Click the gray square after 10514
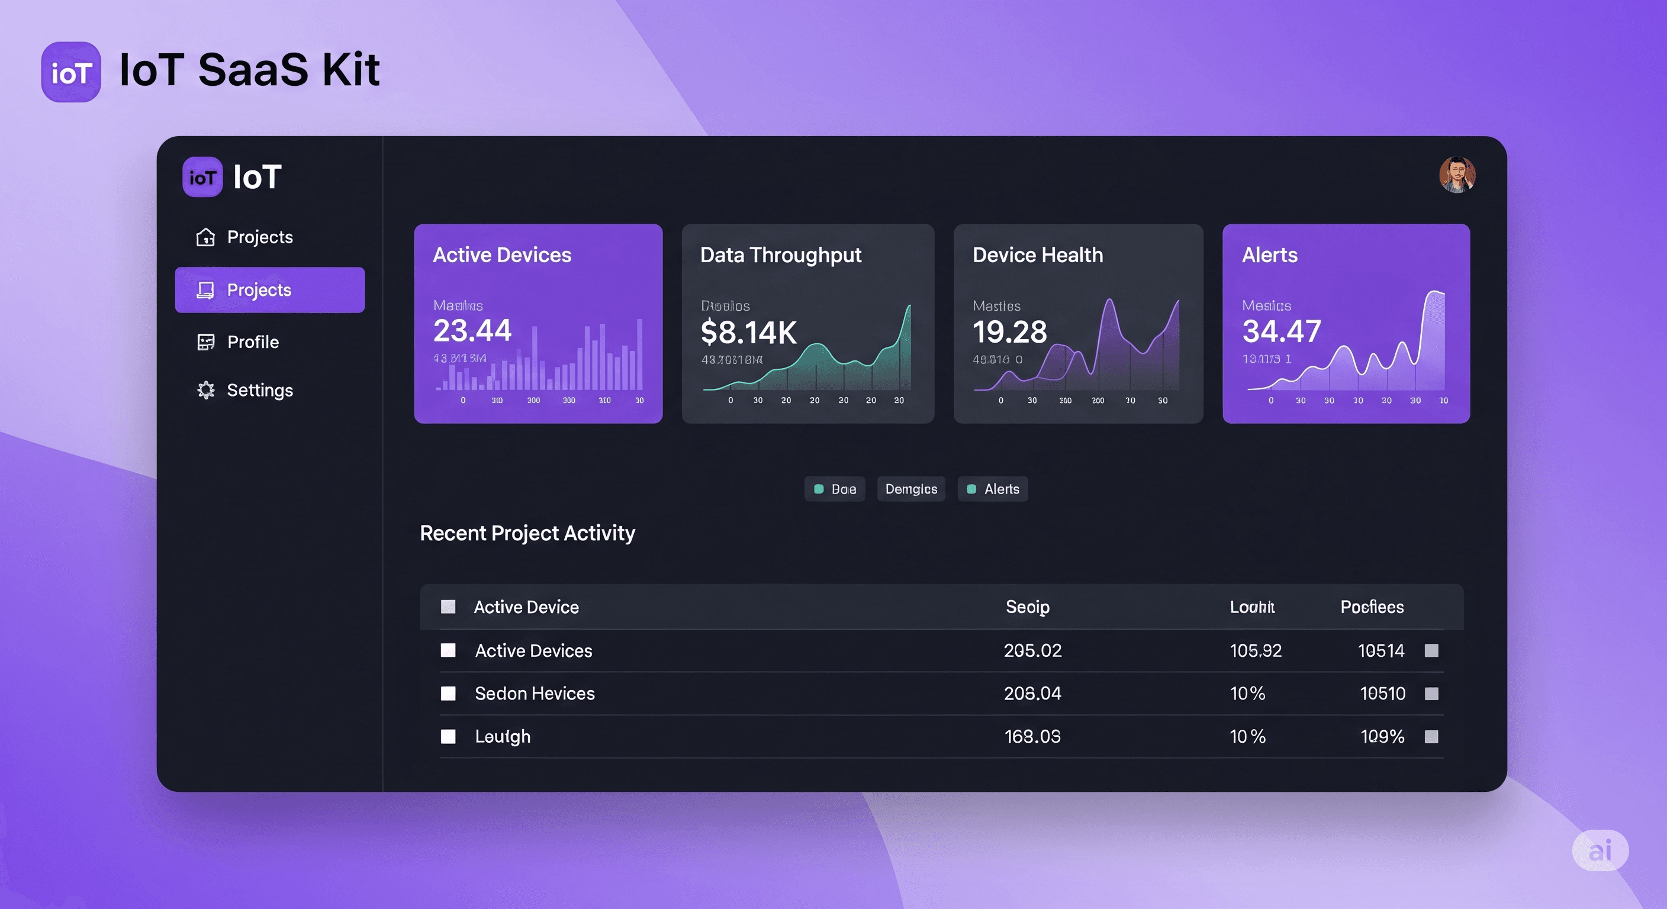Viewport: 1667px width, 909px height. pyautogui.click(x=1431, y=650)
